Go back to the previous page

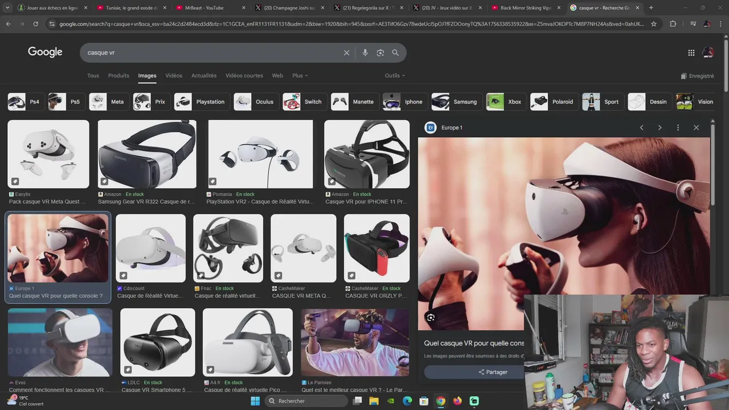pyautogui.click(x=9, y=24)
